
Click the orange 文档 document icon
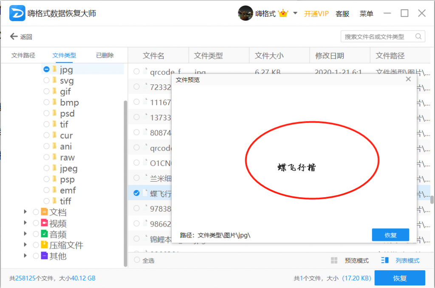44,212
